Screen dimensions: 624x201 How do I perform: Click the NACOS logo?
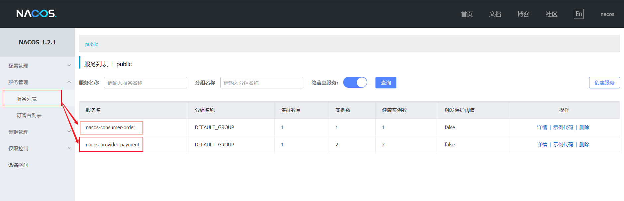coord(37,14)
